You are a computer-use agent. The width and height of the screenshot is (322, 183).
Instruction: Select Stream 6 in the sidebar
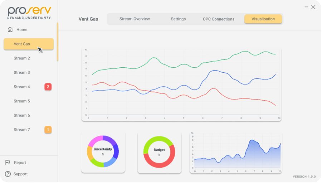22,115
